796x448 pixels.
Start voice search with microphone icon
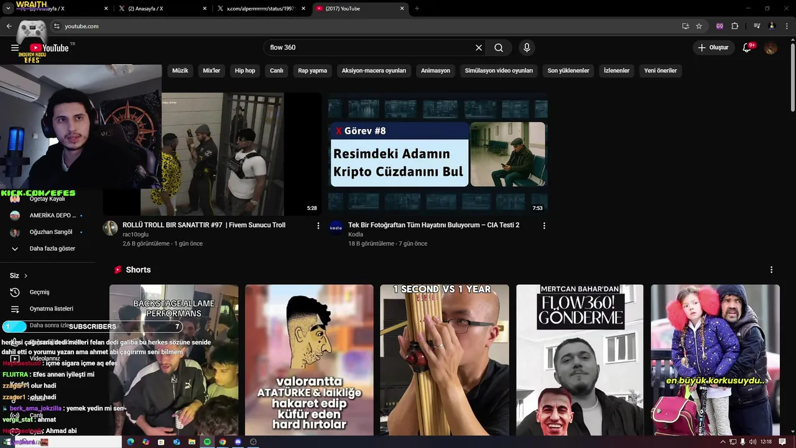click(x=527, y=48)
